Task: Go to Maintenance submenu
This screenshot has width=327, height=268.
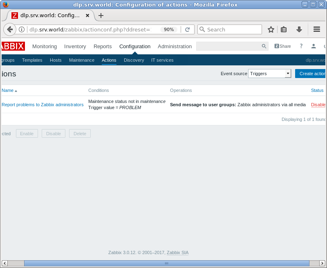Action: point(82,60)
